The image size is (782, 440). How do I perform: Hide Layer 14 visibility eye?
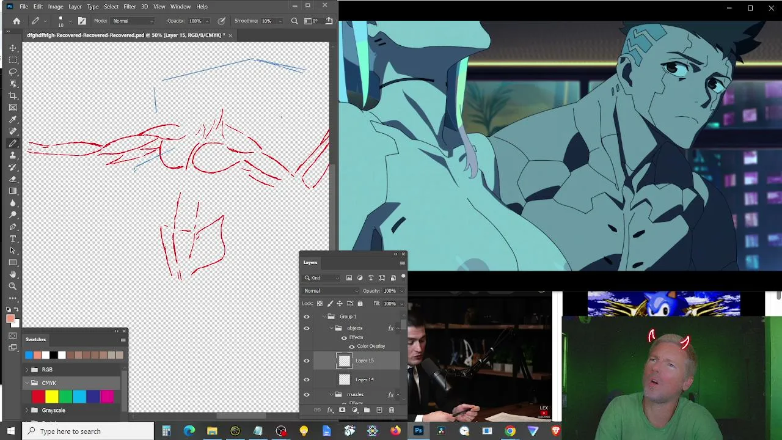click(307, 380)
